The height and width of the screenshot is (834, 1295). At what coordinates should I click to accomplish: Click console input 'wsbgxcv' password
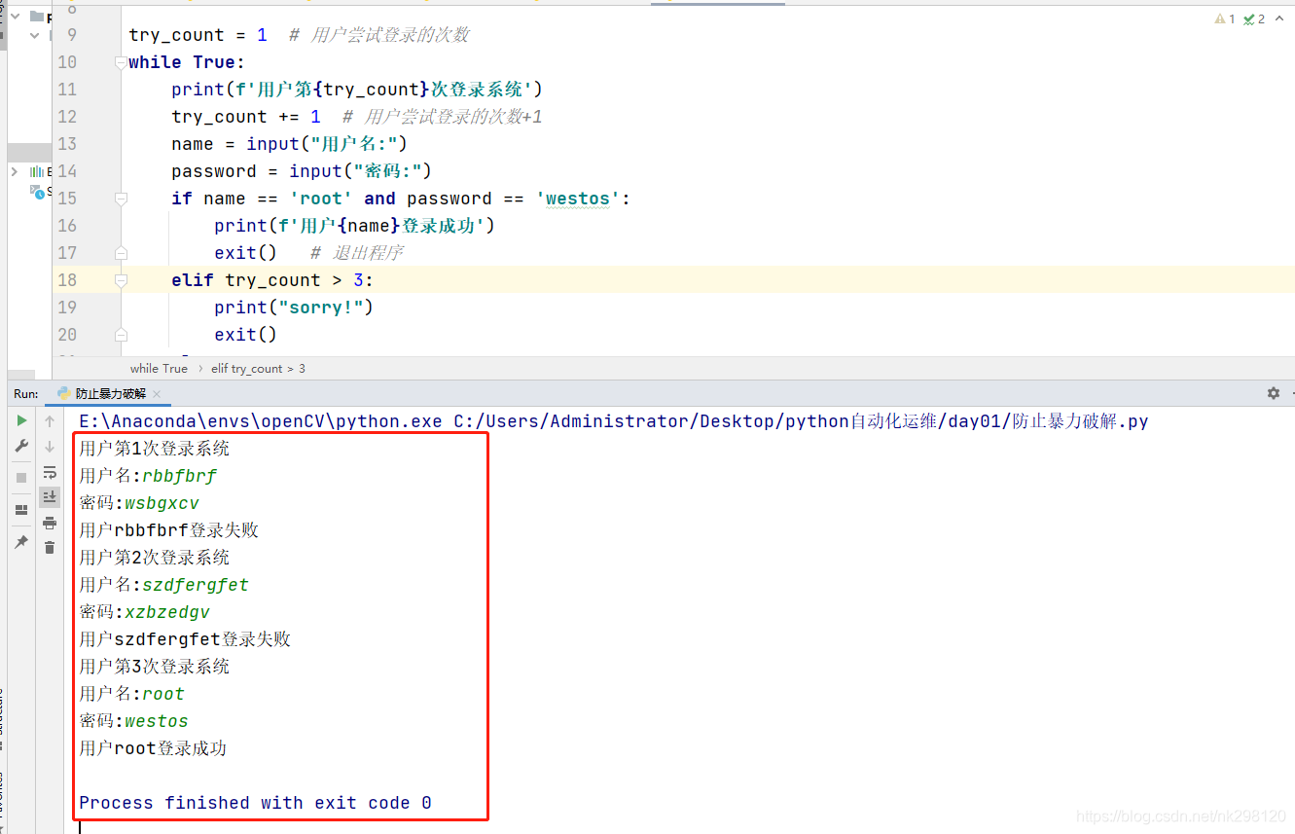tap(162, 503)
